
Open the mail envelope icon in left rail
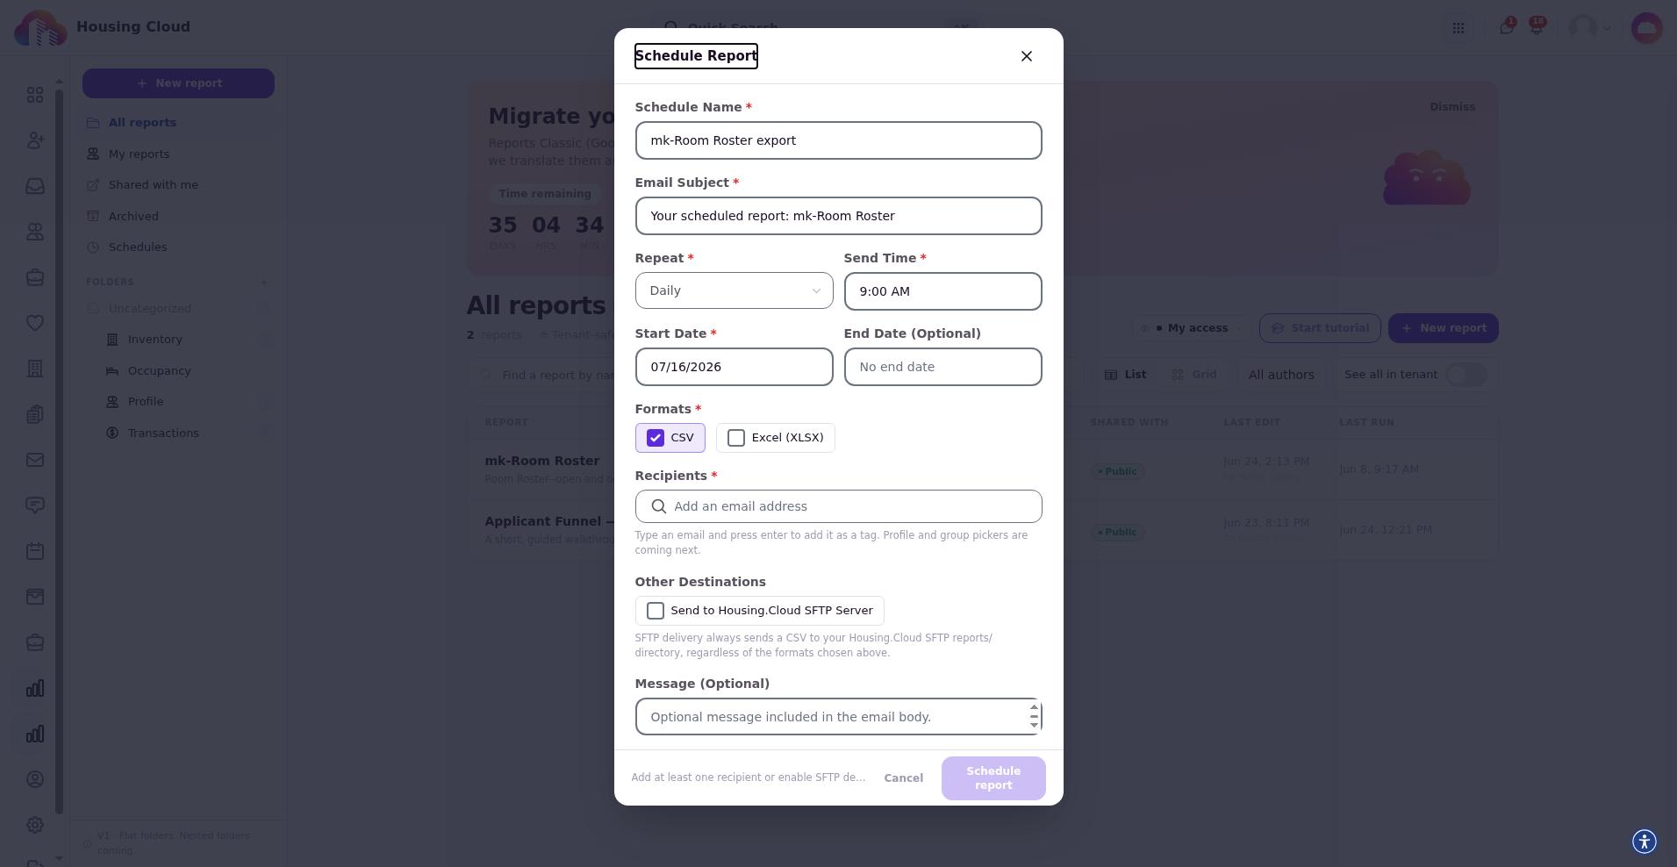click(x=35, y=460)
